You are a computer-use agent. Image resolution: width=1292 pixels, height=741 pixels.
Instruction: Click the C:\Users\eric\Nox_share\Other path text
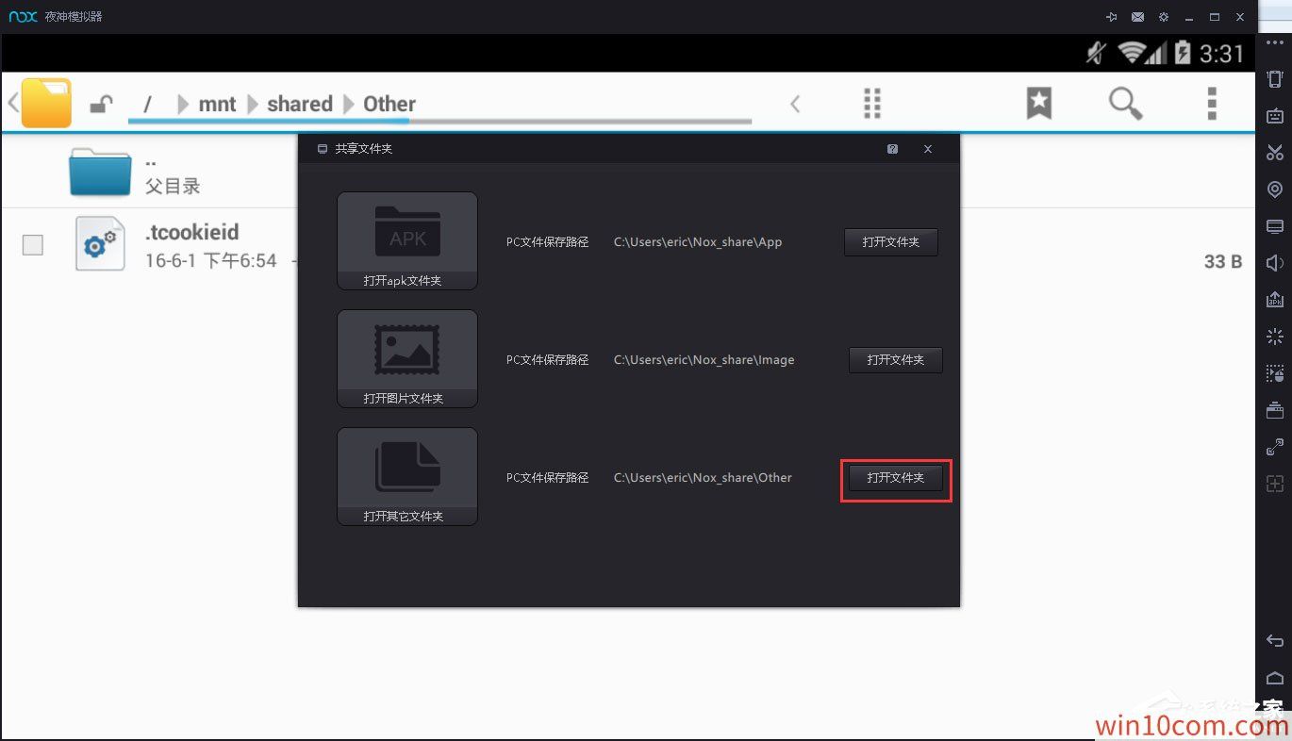[x=703, y=478]
